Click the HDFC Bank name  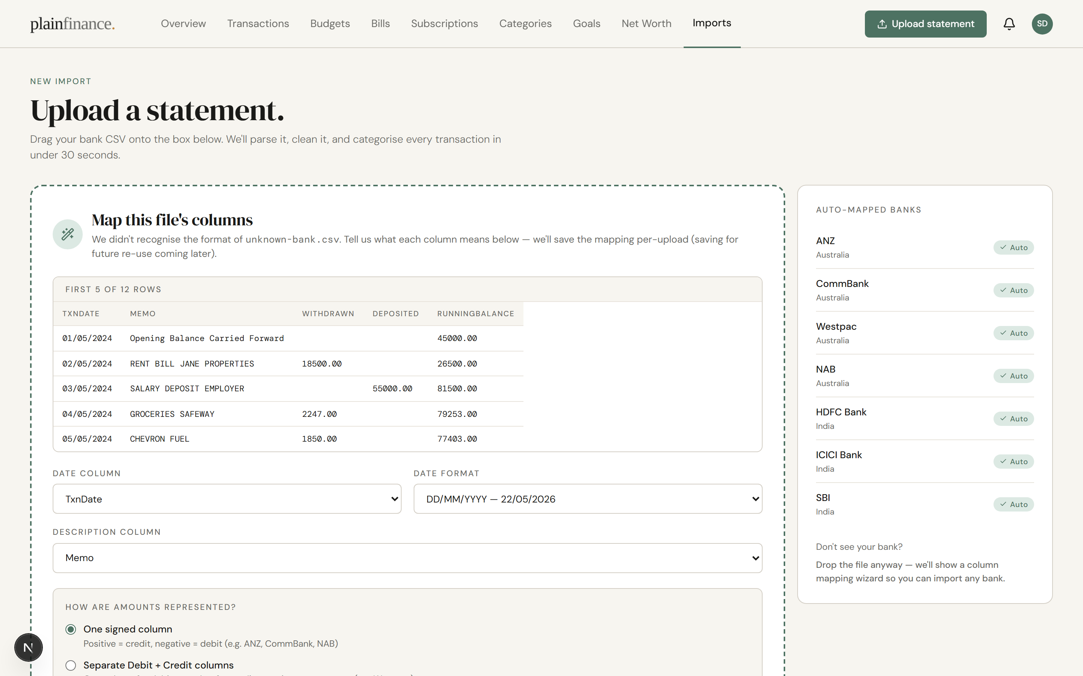point(841,412)
